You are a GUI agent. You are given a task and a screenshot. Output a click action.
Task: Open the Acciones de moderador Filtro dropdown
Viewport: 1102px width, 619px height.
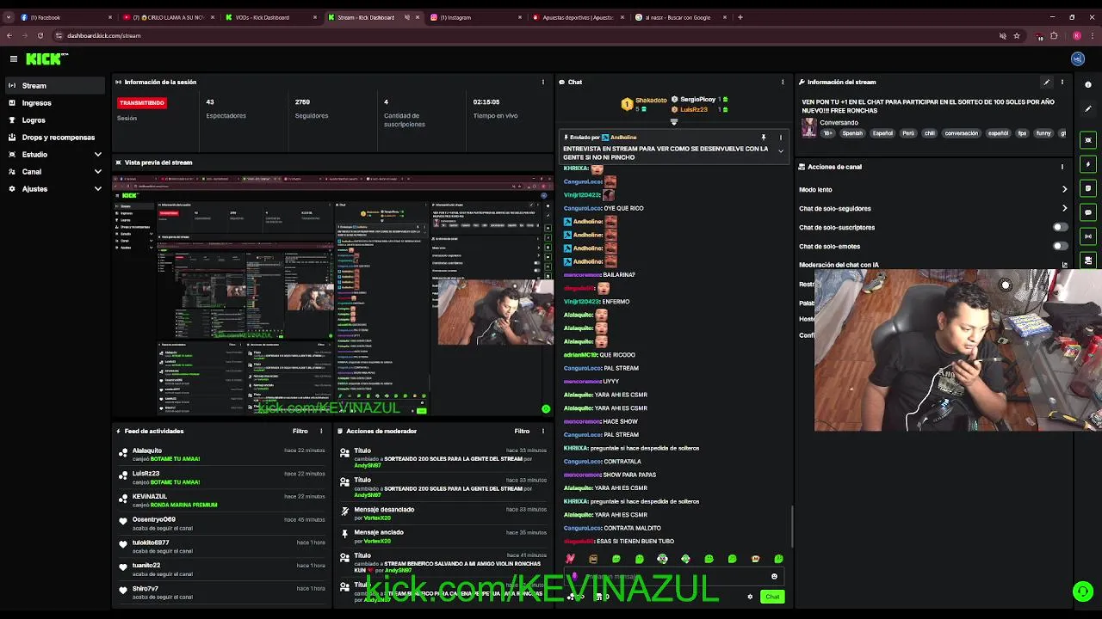coord(523,431)
